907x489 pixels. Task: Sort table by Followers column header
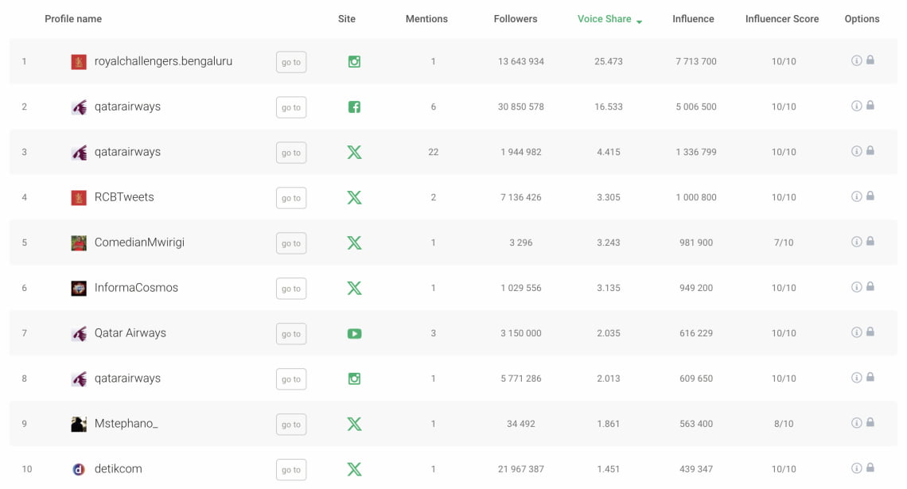point(515,19)
